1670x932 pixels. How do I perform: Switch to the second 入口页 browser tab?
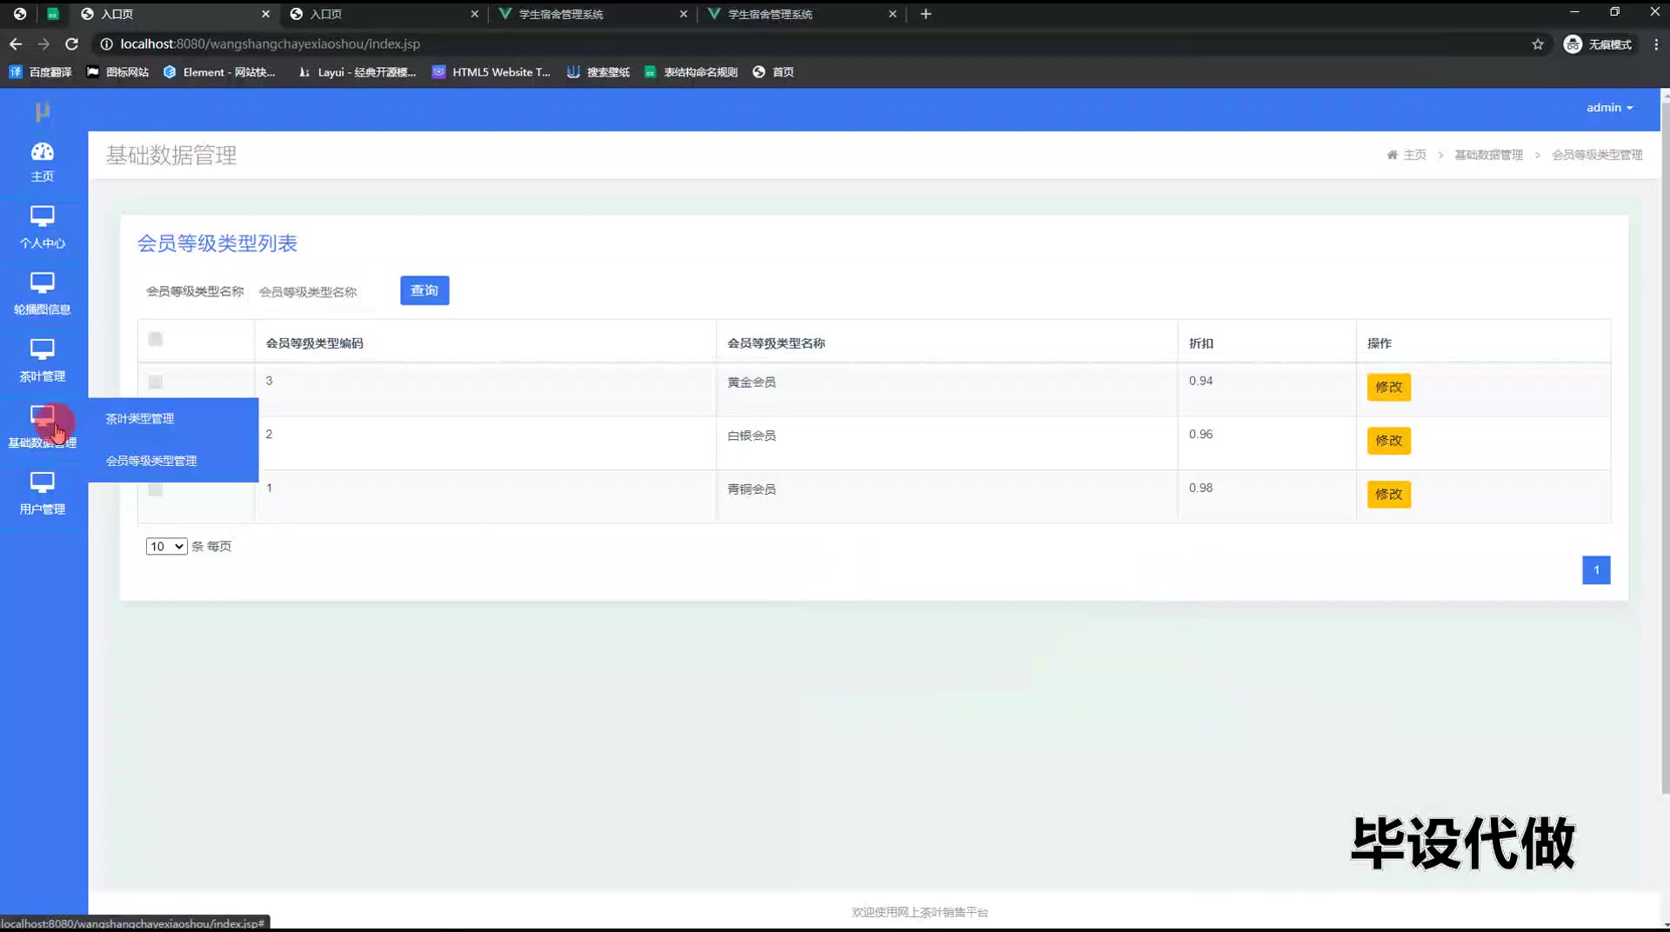pyautogui.click(x=383, y=14)
